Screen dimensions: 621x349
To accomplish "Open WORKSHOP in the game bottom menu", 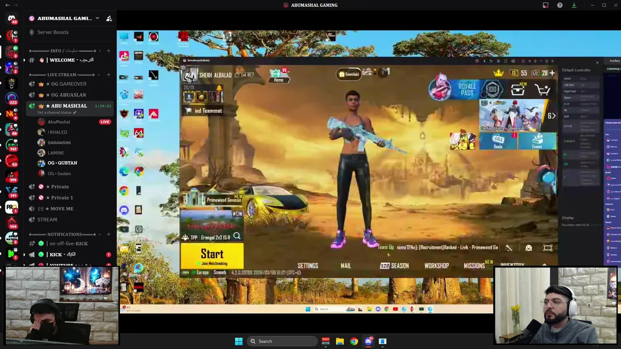I will [436, 266].
